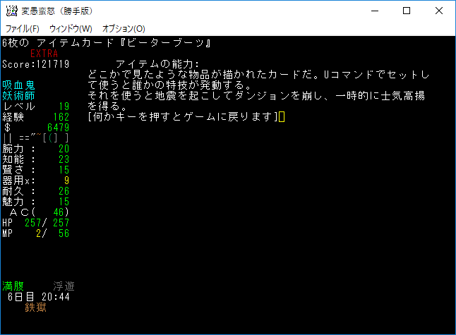Click the yellow text cursor after the prompt
The width and height of the screenshot is (456, 335).
click(282, 116)
